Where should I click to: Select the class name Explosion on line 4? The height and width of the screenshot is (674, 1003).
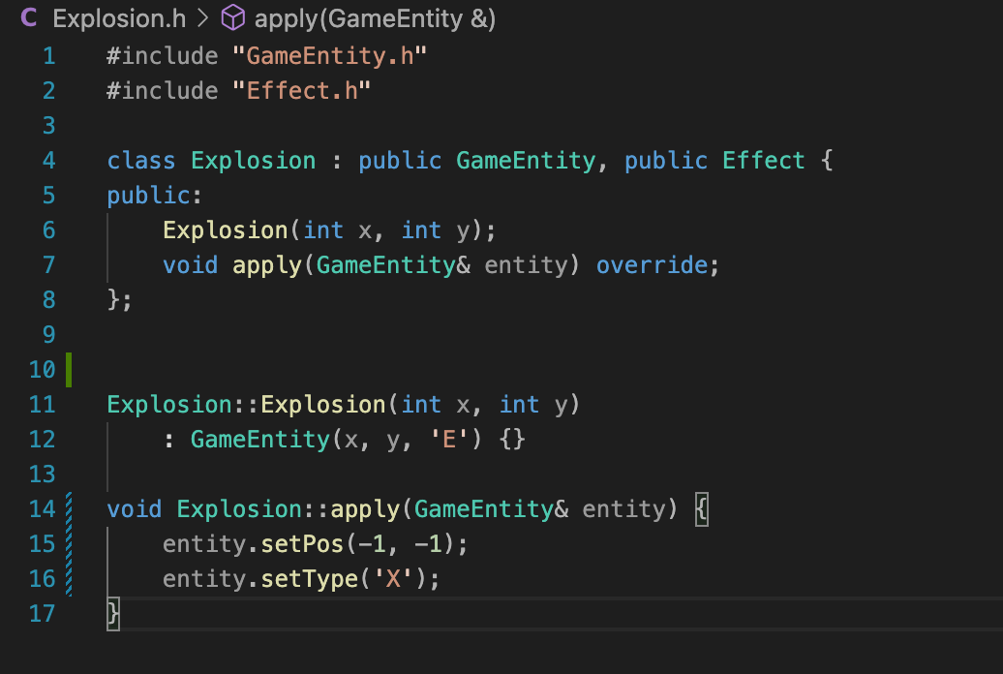[253, 160]
